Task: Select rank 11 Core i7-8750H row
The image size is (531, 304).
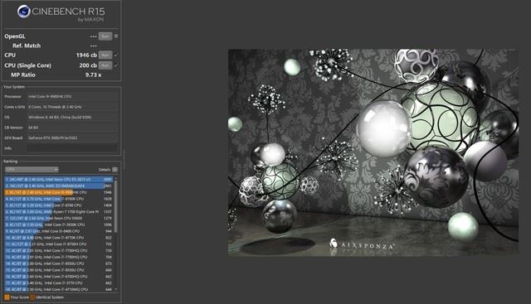Action: click(59, 244)
